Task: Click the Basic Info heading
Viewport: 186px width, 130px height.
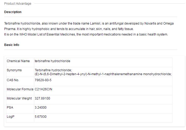Action: [x=12, y=45]
